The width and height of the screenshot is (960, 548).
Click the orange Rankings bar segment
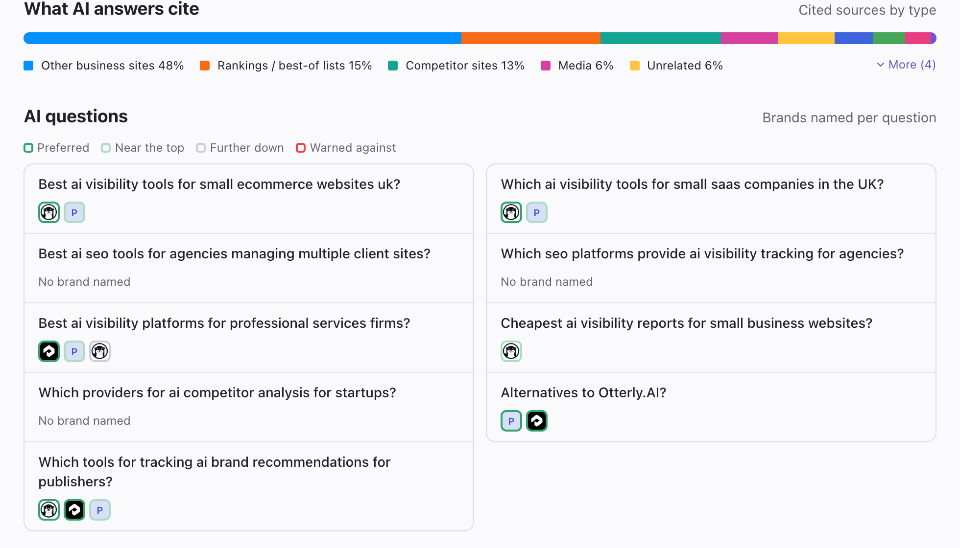[531, 38]
